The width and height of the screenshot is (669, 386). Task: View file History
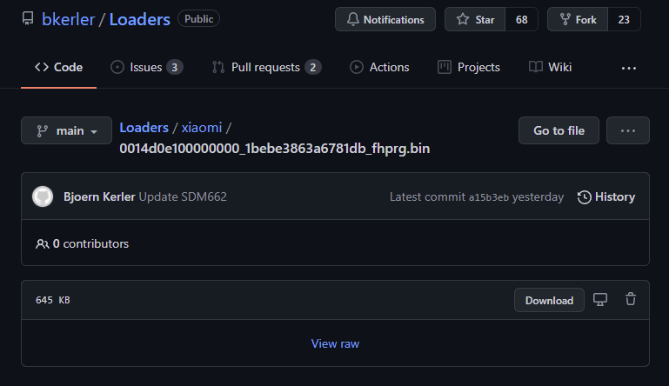click(x=606, y=196)
